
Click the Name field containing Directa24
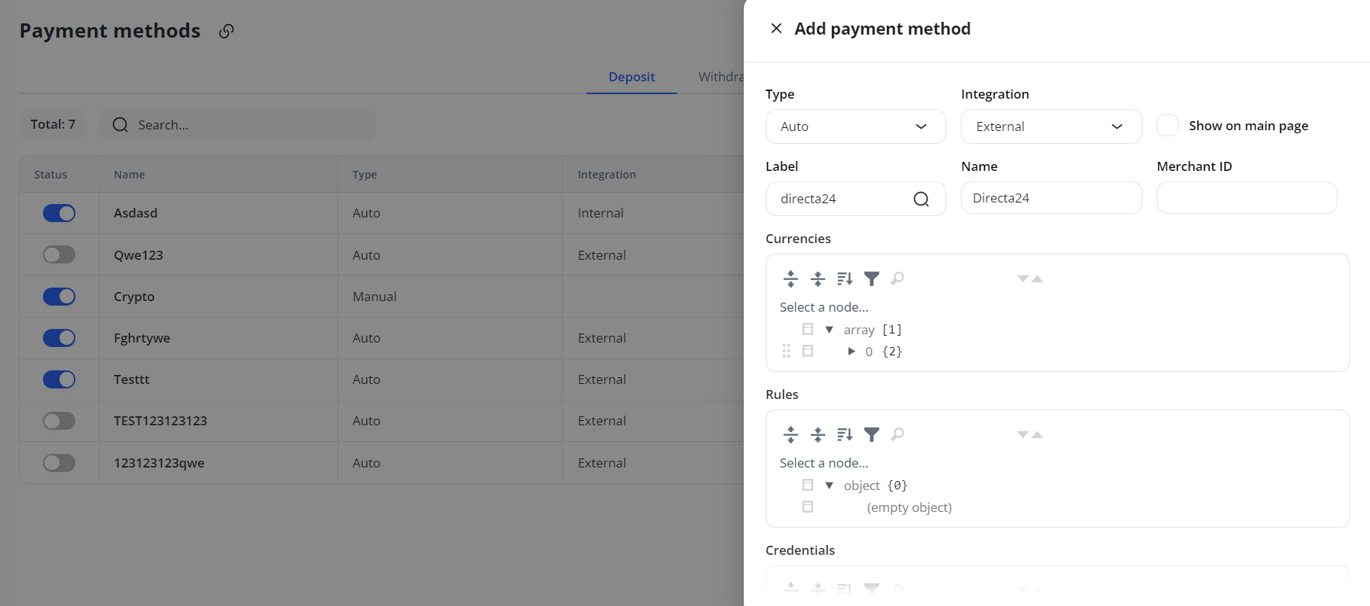click(x=1051, y=198)
